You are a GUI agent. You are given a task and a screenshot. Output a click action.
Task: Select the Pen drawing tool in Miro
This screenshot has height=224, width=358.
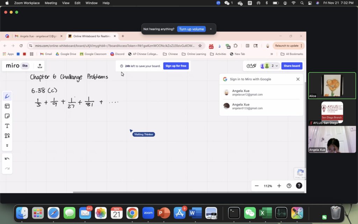pyautogui.click(x=7, y=96)
